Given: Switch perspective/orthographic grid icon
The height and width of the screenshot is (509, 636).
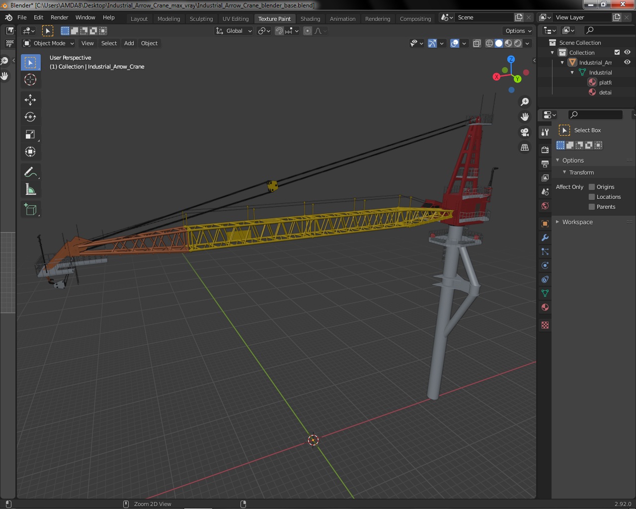Looking at the screenshot, I should [525, 148].
